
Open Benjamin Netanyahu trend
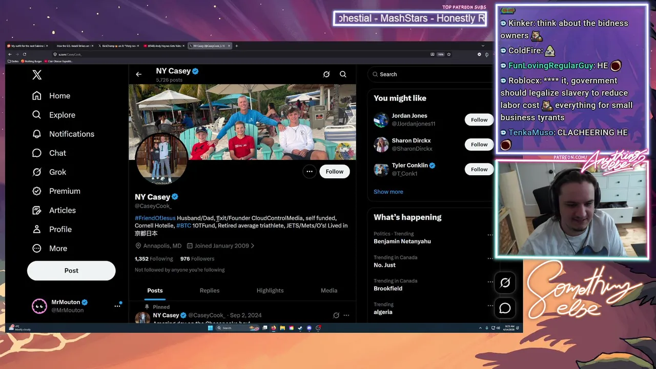pyautogui.click(x=402, y=241)
